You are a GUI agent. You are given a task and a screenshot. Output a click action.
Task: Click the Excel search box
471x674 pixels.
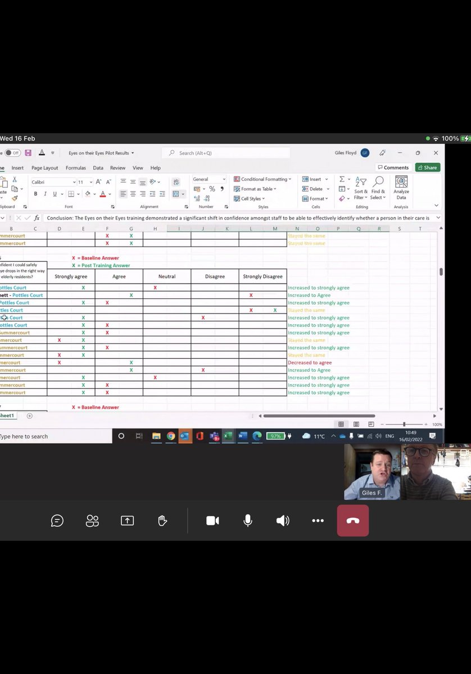click(x=226, y=153)
